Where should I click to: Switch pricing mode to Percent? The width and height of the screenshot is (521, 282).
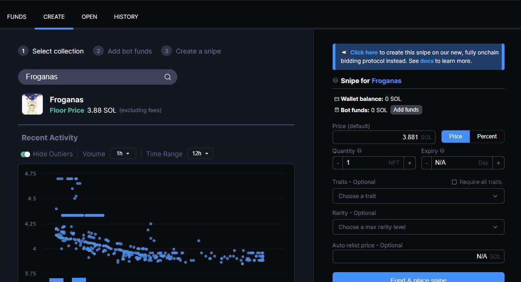[487, 136]
